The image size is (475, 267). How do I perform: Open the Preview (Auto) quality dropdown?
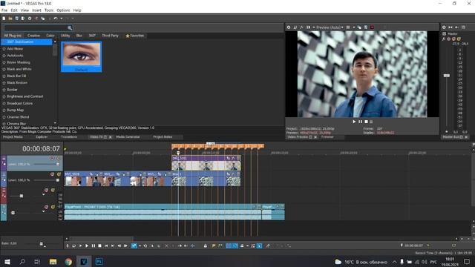330,27
